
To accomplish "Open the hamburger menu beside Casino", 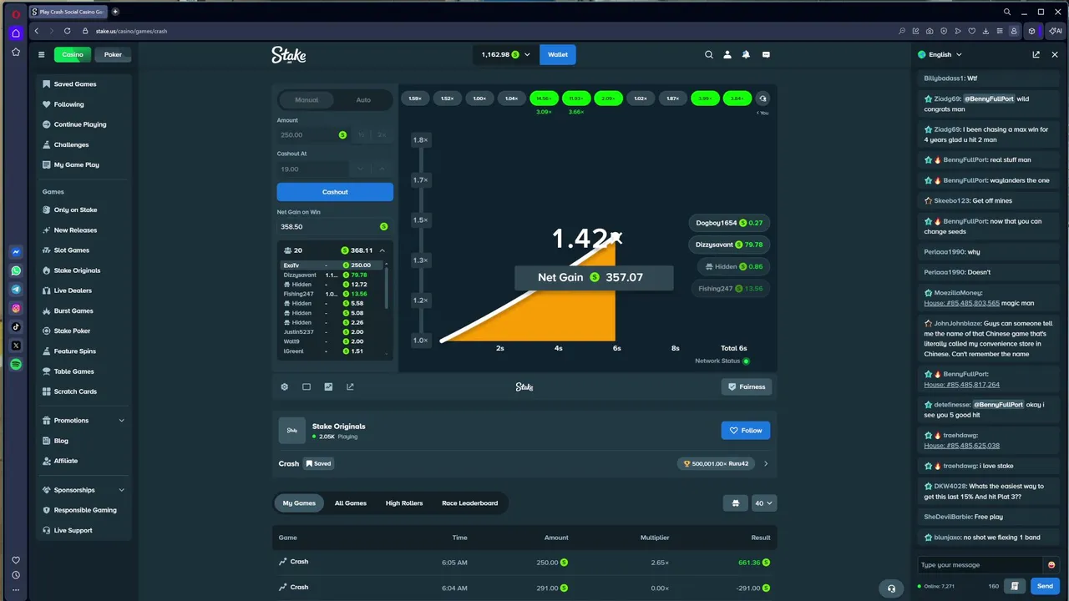I will tap(41, 55).
